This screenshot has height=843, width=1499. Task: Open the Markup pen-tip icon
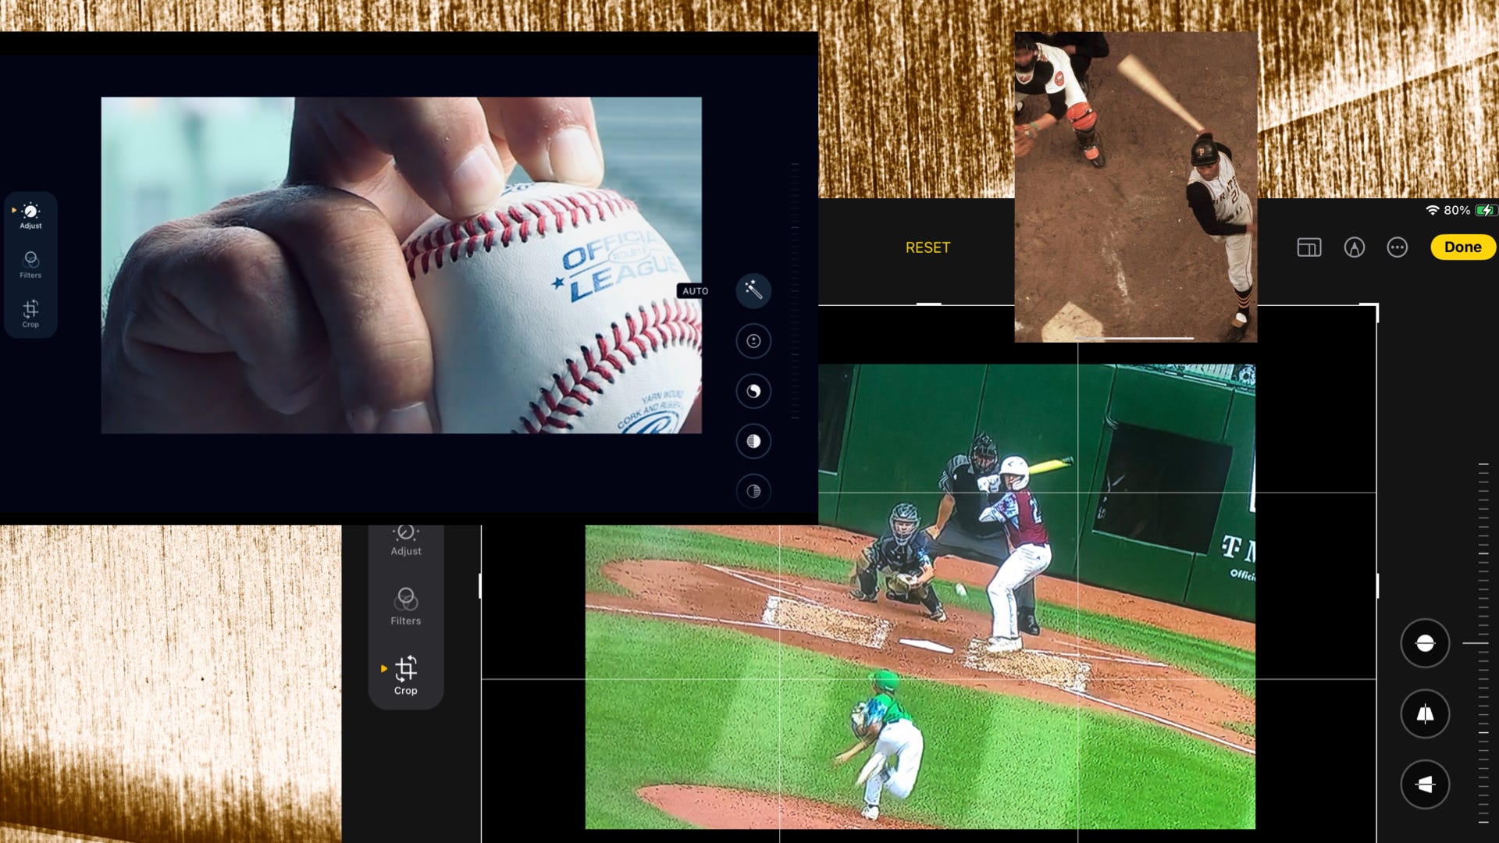(1354, 247)
